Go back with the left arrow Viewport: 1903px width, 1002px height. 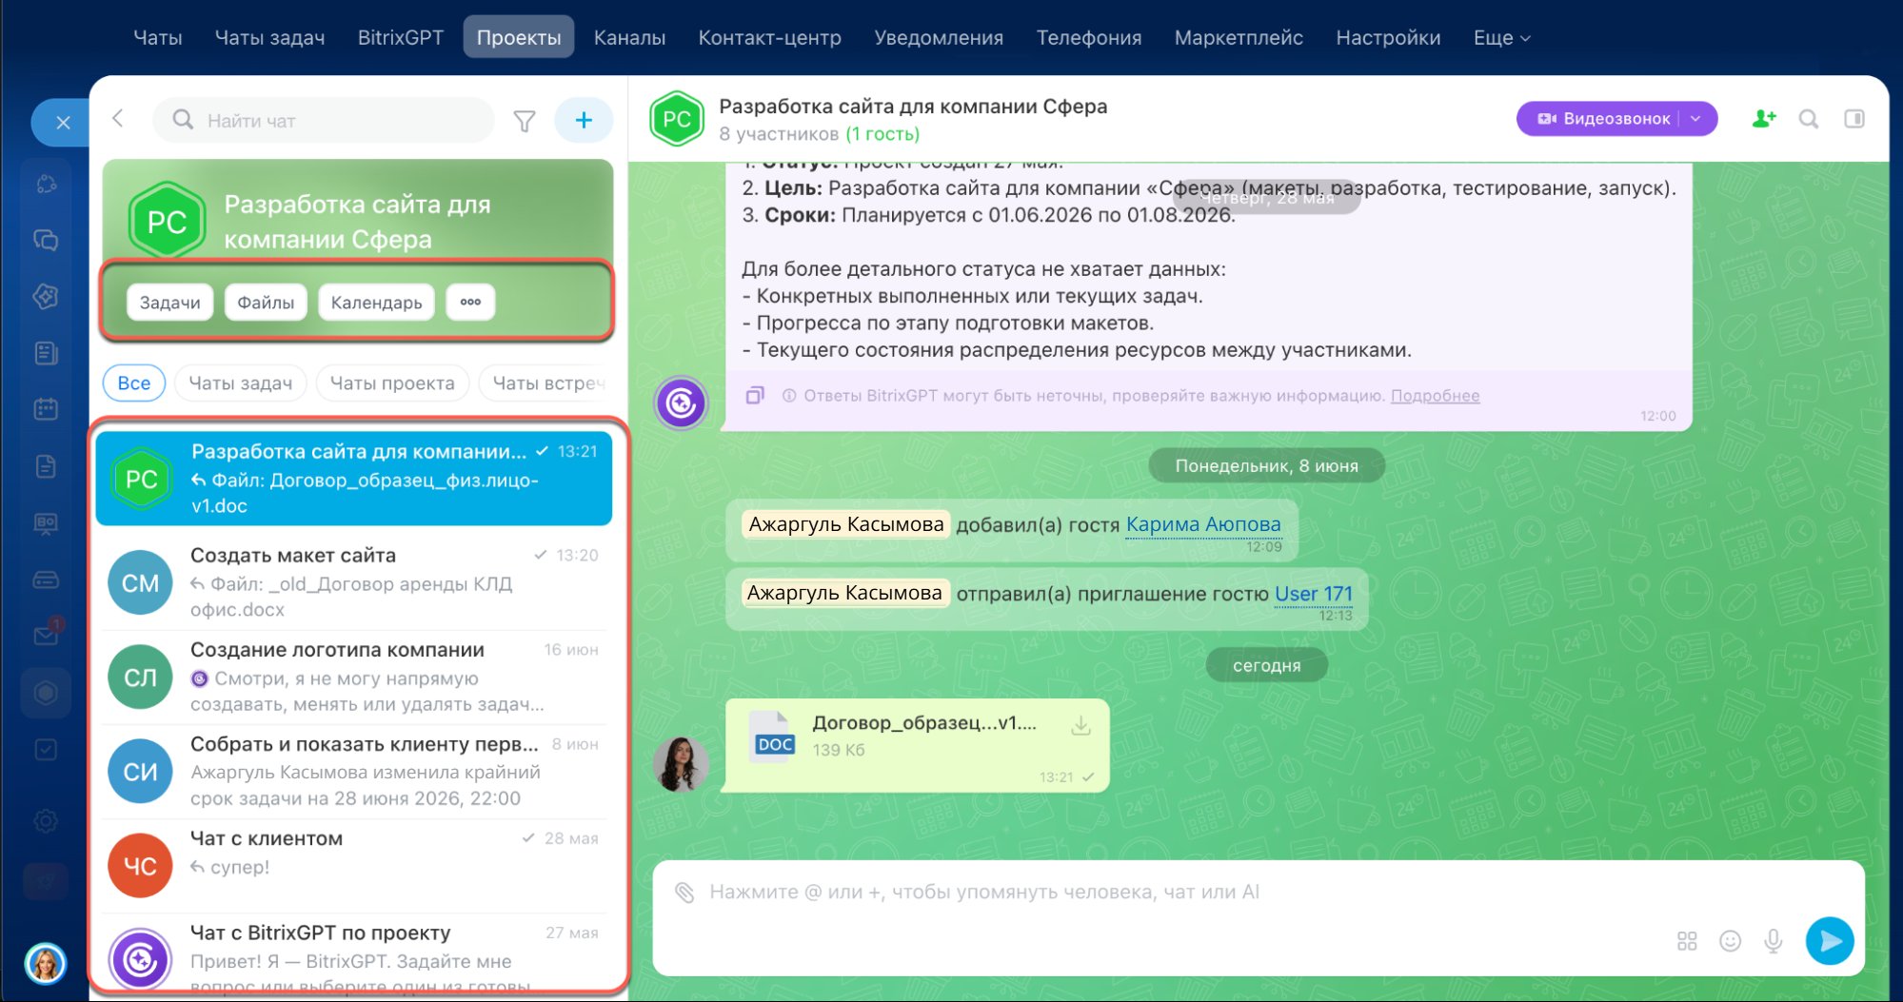[x=118, y=119]
